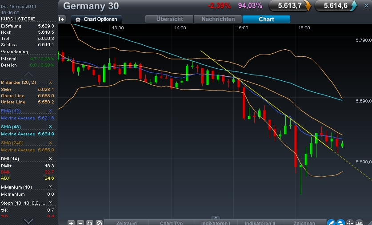372x225 pixels.
Task: Click the 5.690,0 price axis label
Action: tap(364, 101)
